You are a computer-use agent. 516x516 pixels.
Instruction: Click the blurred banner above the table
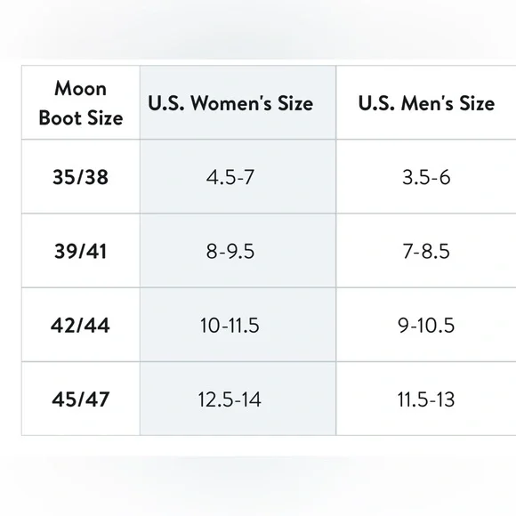tap(258, 29)
